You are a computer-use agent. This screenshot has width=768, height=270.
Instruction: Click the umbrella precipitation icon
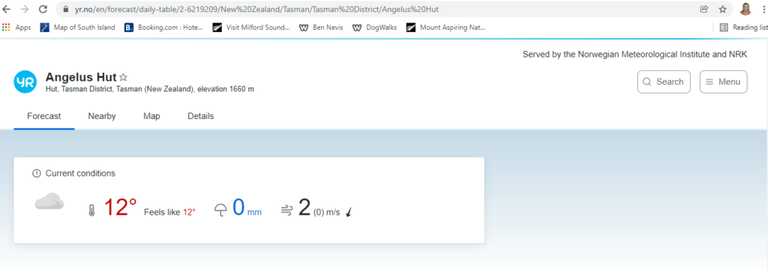point(221,210)
